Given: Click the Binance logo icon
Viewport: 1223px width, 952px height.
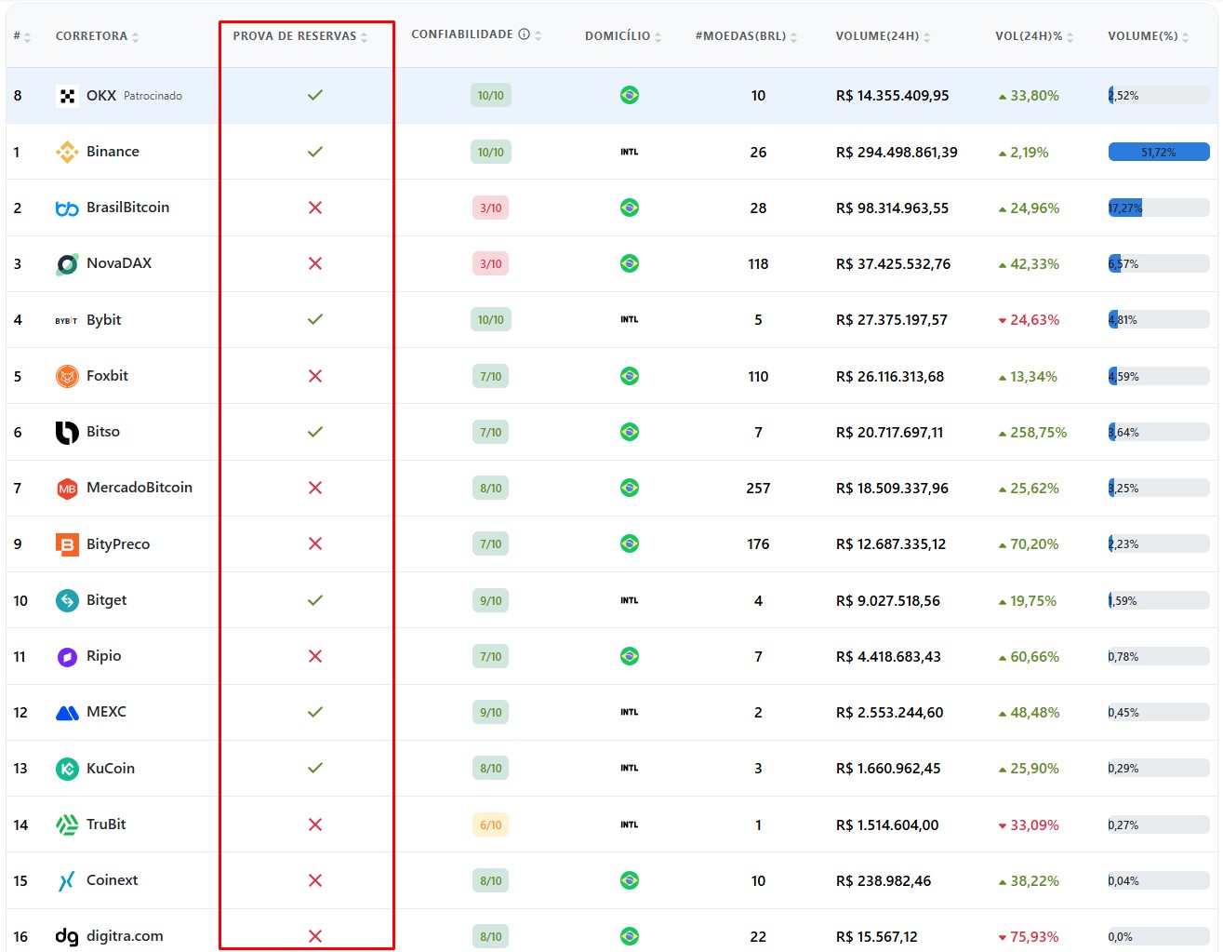Looking at the screenshot, I should (67, 152).
